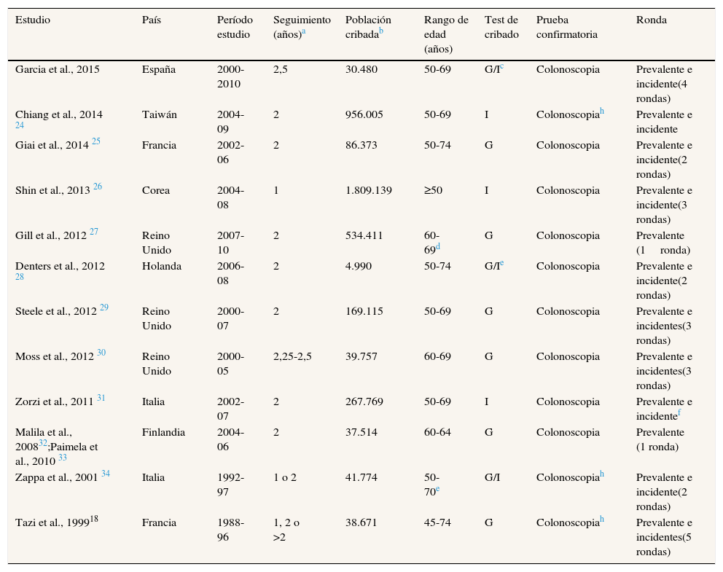The width and height of the screenshot is (723, 572).
Task: Open footnote h after Colonoscopia in Tazi row
Action: click(x=602, y=518)
